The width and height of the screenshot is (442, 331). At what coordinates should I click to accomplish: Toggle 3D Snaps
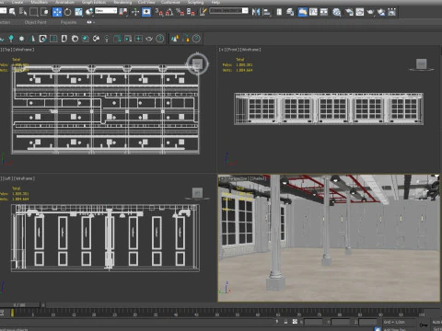click(x=159, y=12)
